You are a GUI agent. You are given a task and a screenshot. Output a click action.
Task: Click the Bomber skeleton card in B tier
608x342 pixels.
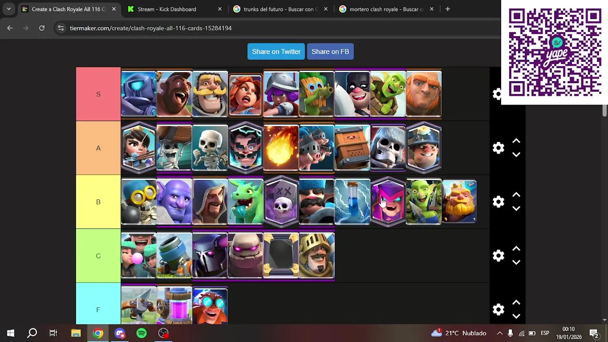tap(139, 202)
